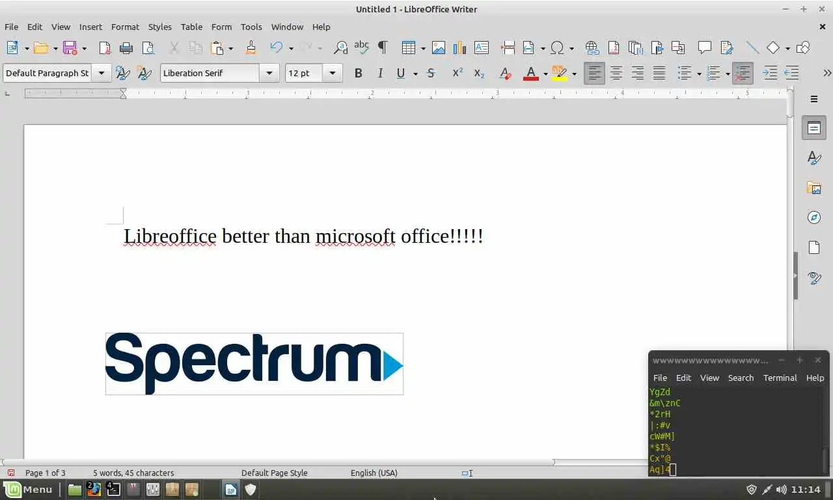
Task: Justify the paragraph
Action: coord(659,73)
